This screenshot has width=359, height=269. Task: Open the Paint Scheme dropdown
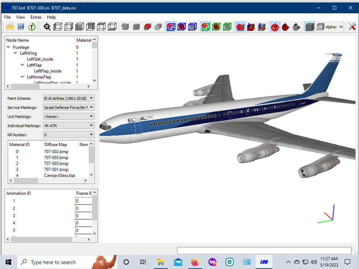69,98
